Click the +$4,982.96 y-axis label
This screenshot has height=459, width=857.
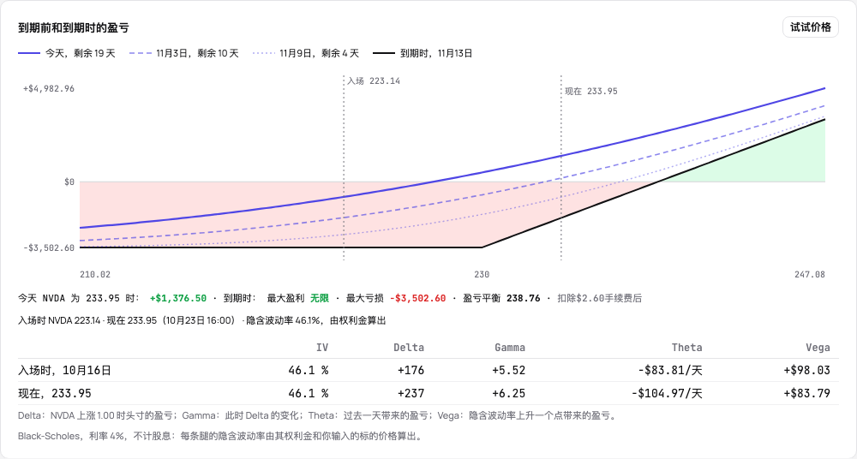pos(49,88)
